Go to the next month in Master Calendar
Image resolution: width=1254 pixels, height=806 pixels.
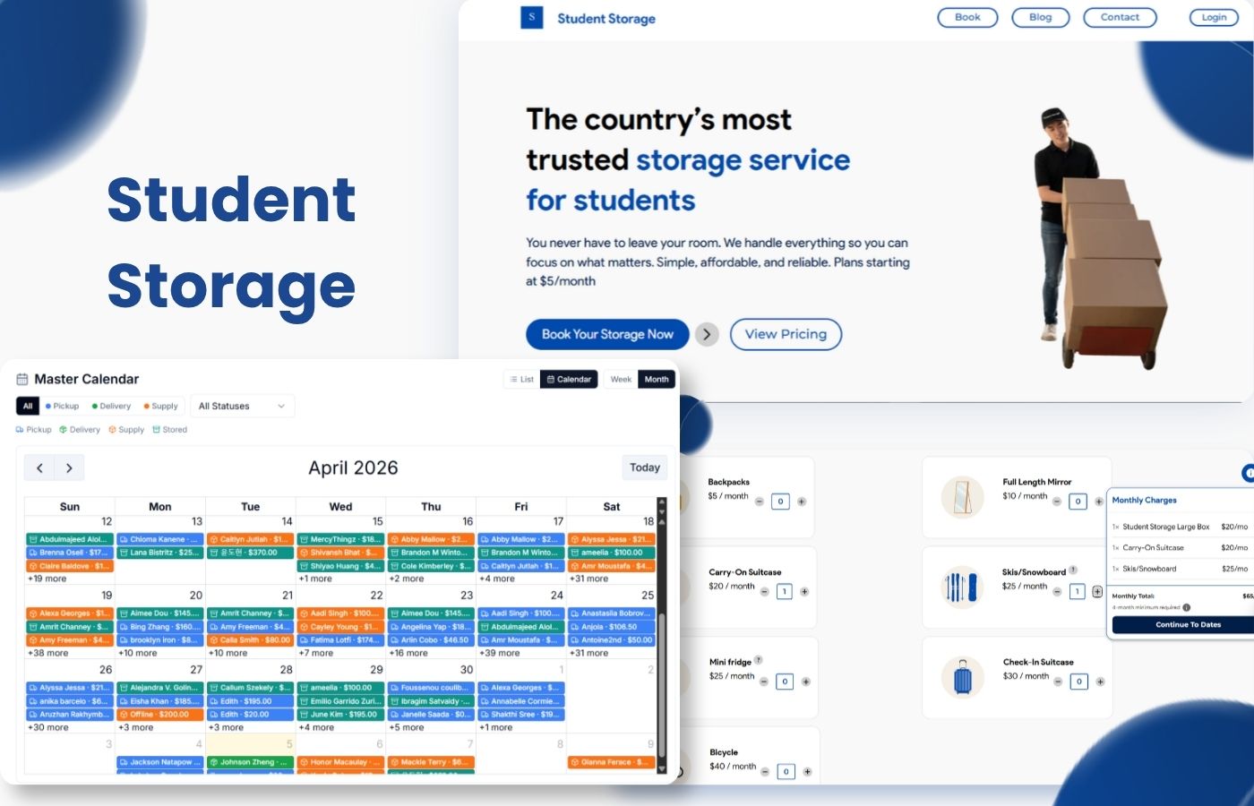tap(69, 467)
